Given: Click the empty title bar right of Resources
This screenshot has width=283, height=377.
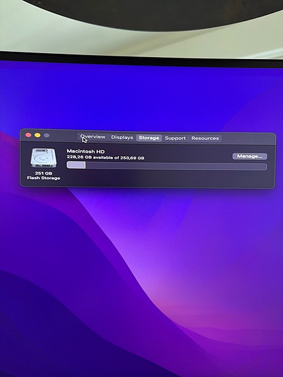Looking at the screenshot, I should [248, 138].
